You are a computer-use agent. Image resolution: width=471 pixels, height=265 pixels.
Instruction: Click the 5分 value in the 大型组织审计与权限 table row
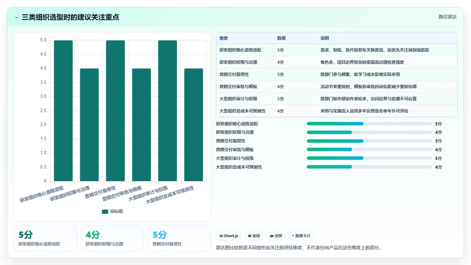(280, 99)
